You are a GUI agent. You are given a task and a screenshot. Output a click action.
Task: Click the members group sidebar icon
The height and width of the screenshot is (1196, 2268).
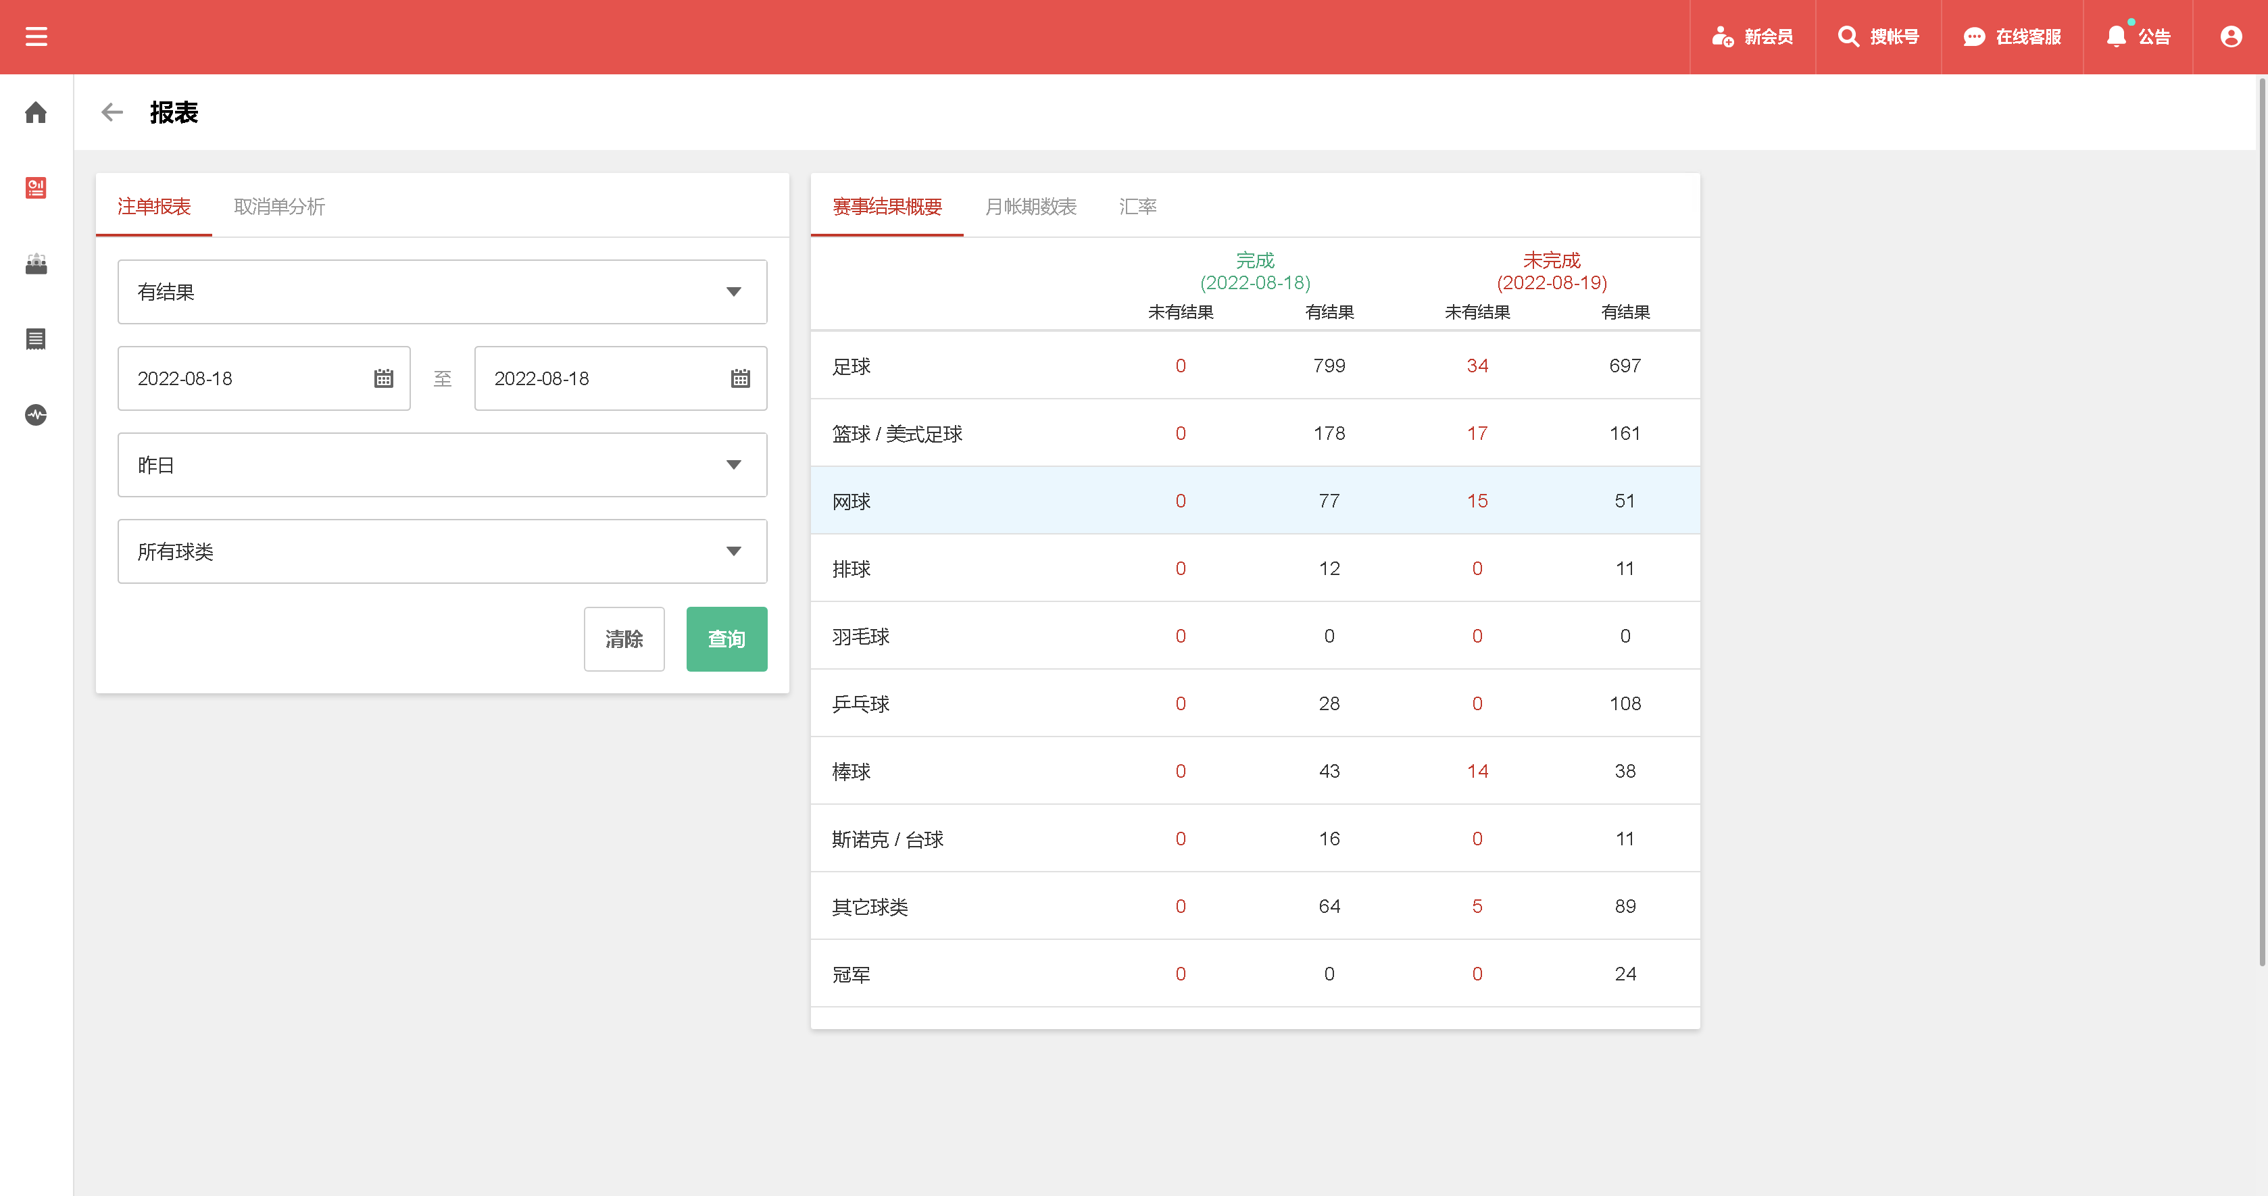(36, 263)
